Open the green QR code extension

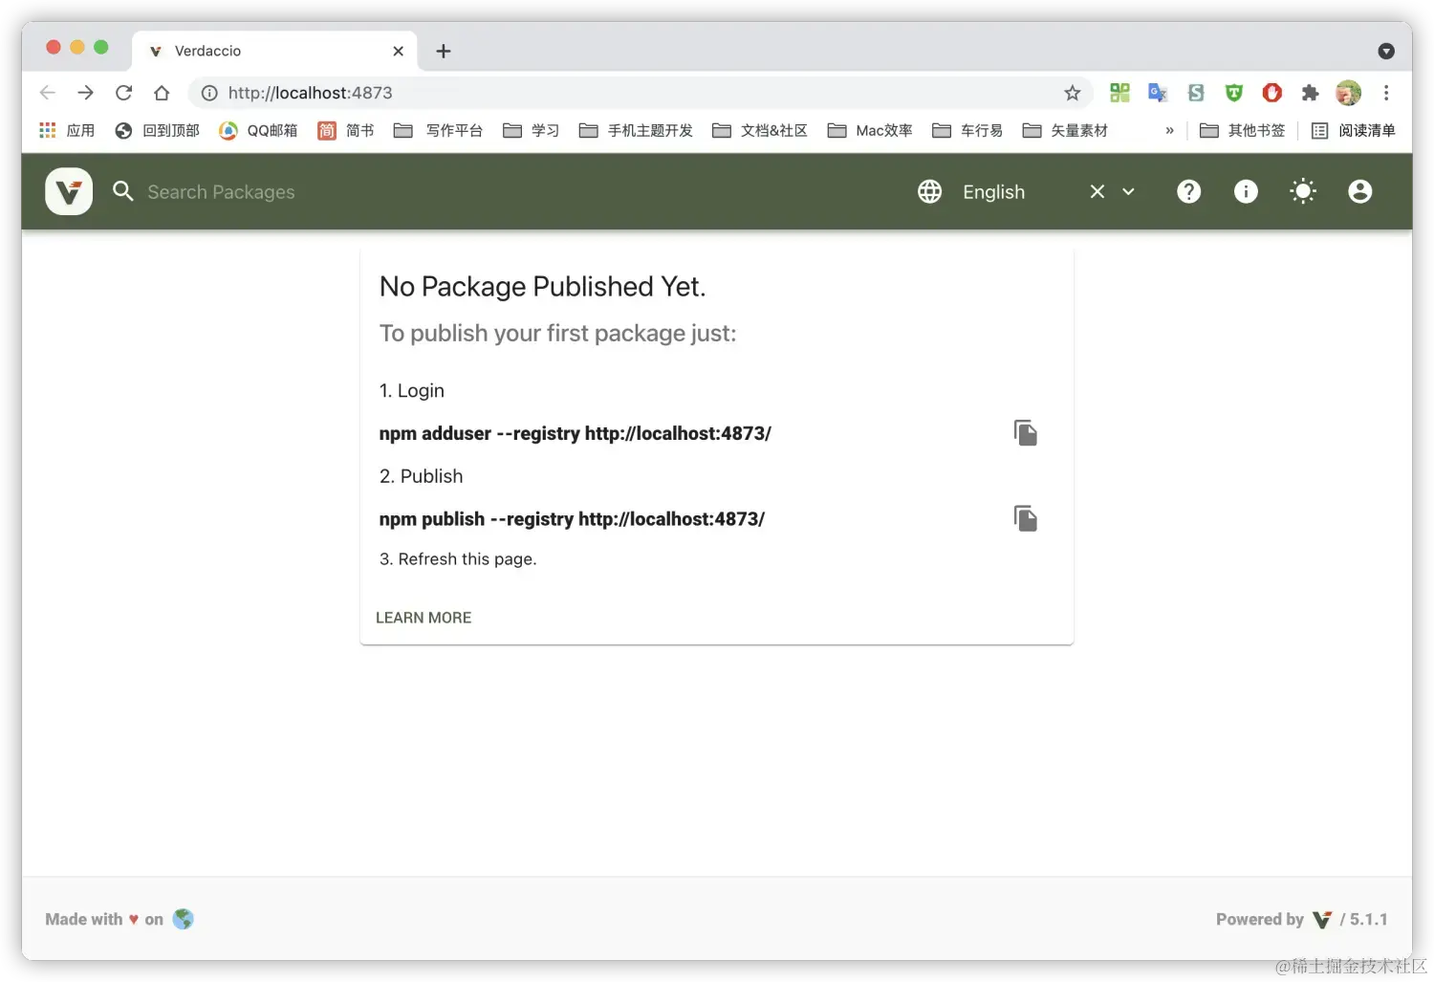tap(1119, 93)
